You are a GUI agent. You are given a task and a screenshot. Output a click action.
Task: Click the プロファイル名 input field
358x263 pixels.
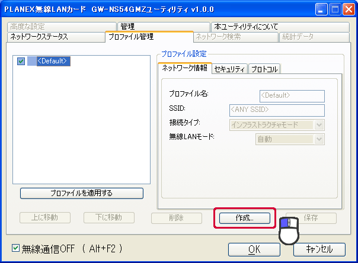click(x=292, y=96)
